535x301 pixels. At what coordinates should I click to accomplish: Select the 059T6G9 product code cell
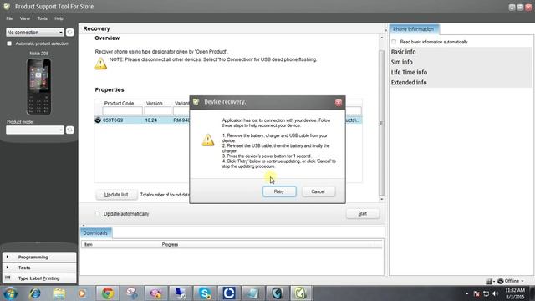pos(113,120)
